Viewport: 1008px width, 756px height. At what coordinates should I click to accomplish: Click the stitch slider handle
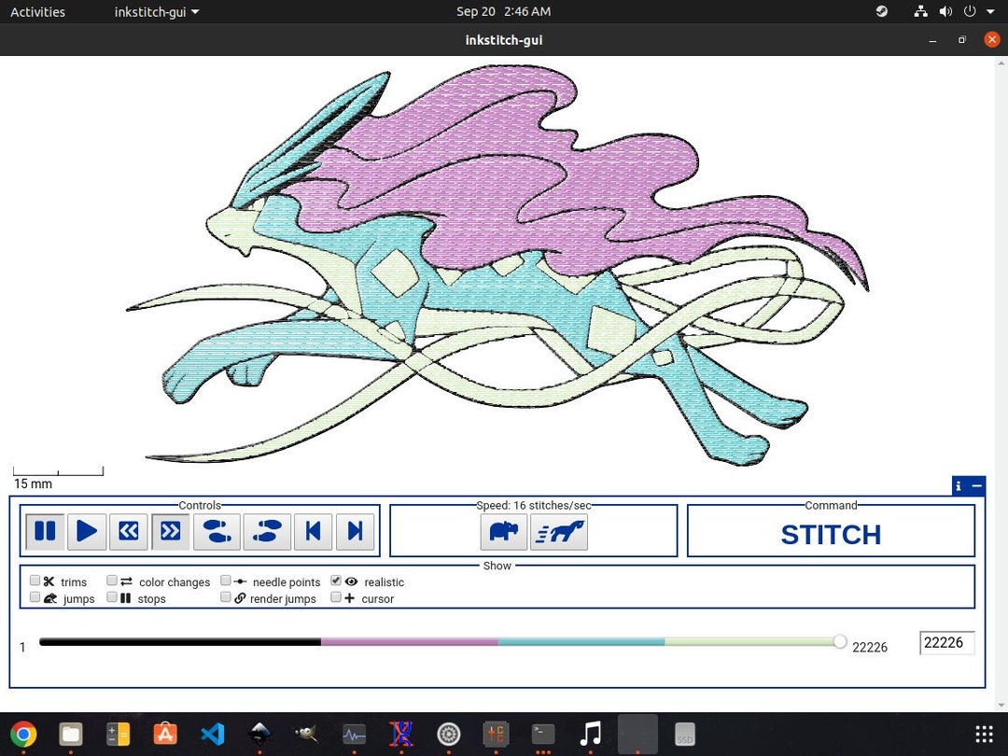(x=840, y=641)
